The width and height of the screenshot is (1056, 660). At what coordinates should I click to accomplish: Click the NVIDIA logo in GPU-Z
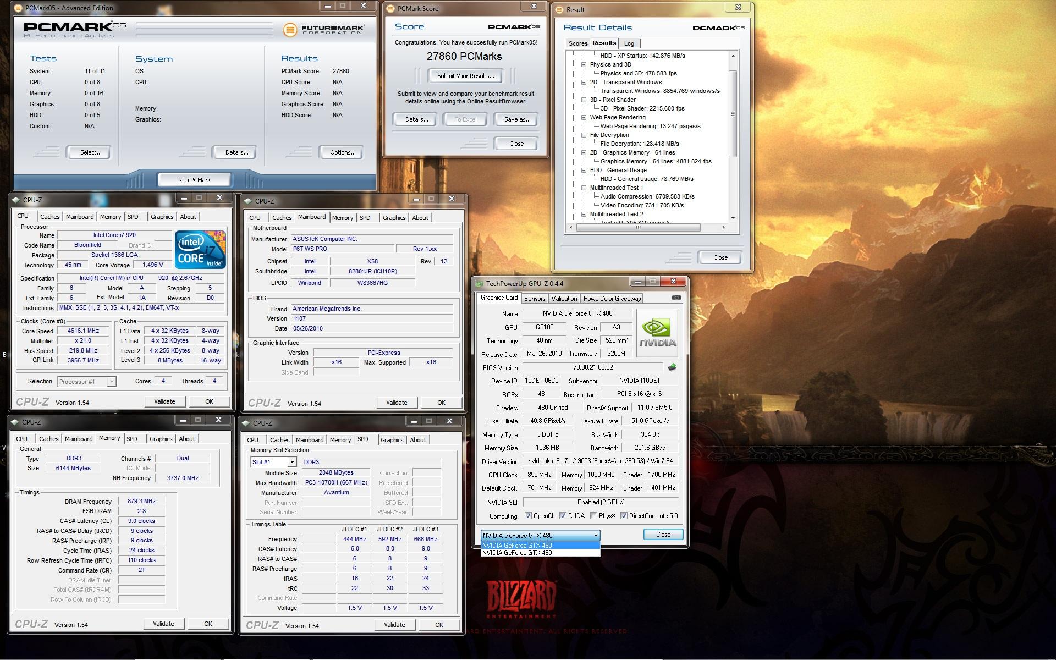[657, 333]
